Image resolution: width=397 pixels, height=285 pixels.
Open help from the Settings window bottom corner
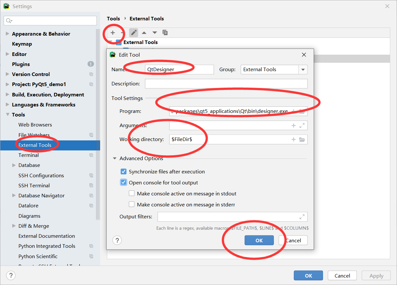tap(11, 276)
